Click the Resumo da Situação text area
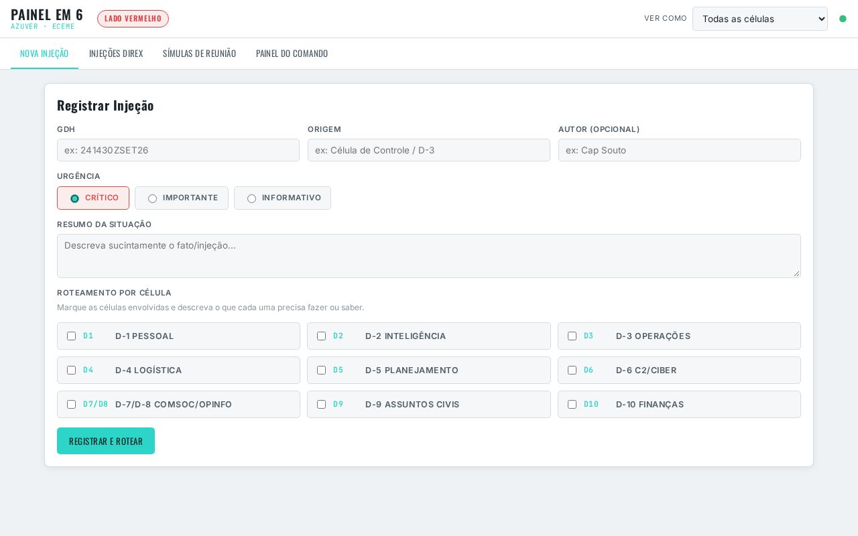Viewport: 858px width, 536px height. [x=429, y=256]
